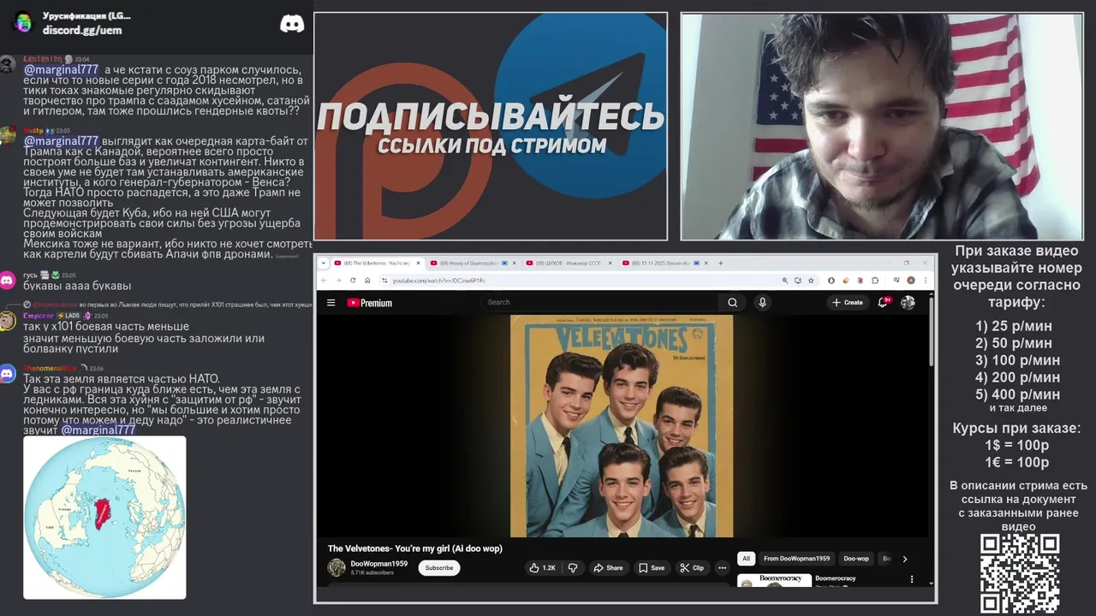Click the first @marginal777 mention in chat

point(61,70)
